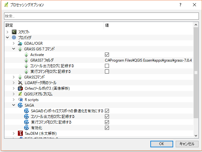
Task: Expand the GRASSコマンド node
Action: point(14,77)
